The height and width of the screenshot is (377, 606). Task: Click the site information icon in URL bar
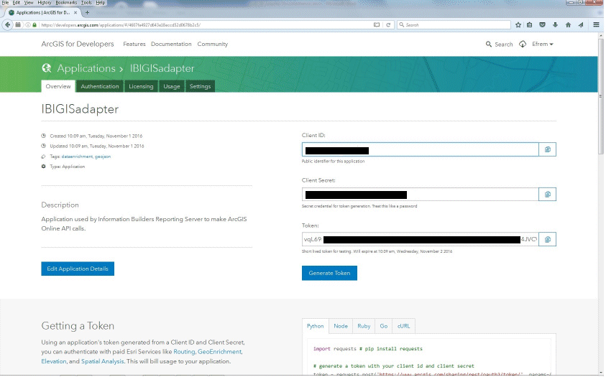coord(28,24)
